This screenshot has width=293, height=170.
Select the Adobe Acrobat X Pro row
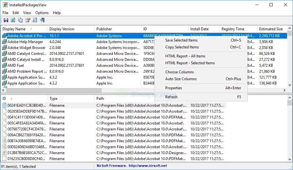pos(144,36)
